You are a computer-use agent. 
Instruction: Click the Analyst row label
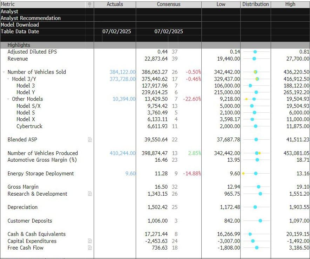tap(9, 12)
